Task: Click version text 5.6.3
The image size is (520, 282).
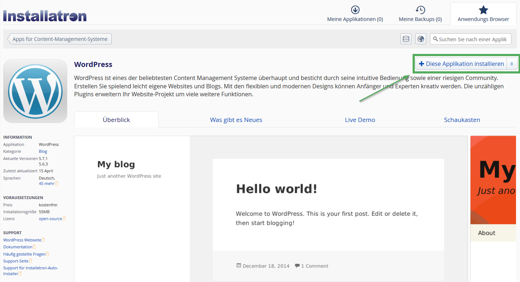Action: [x=43, y=164]
